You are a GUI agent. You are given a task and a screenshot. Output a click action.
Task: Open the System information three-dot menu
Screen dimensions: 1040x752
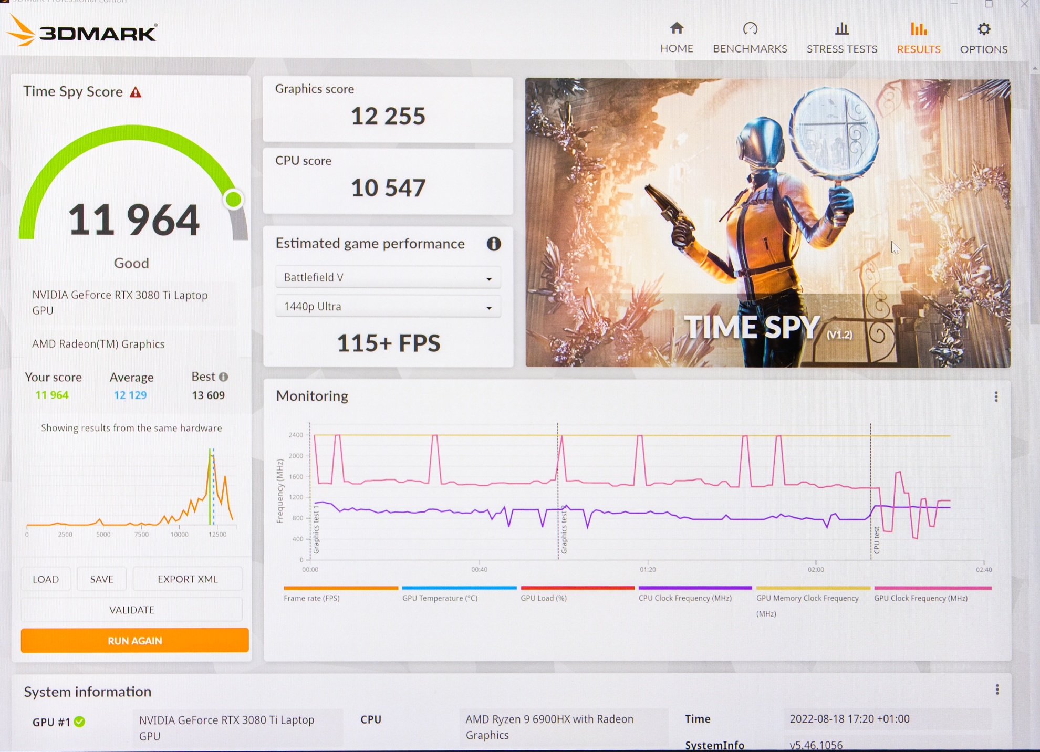click(997, 690)
